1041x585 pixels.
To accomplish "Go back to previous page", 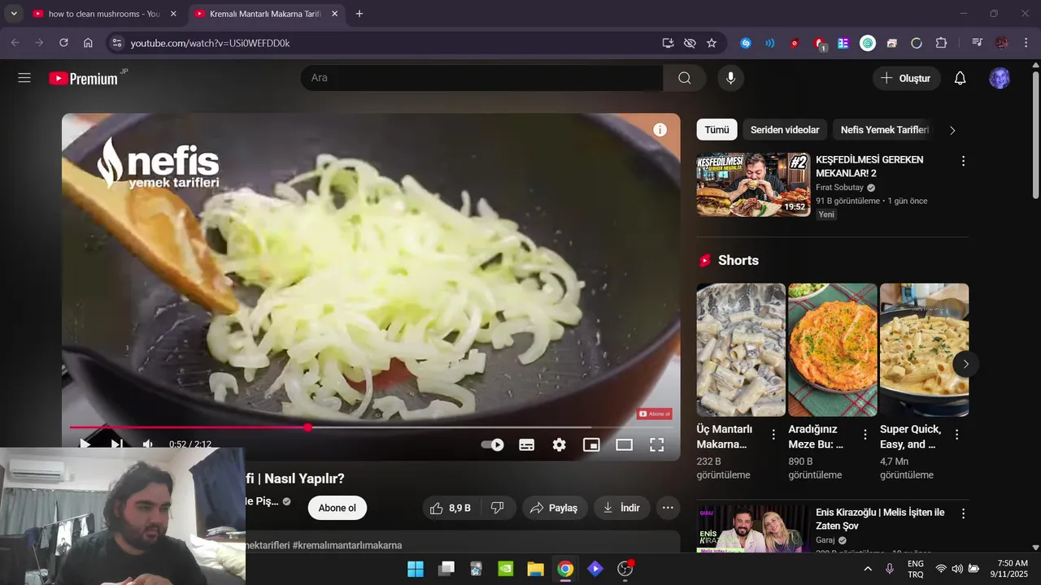I will 15,43.
